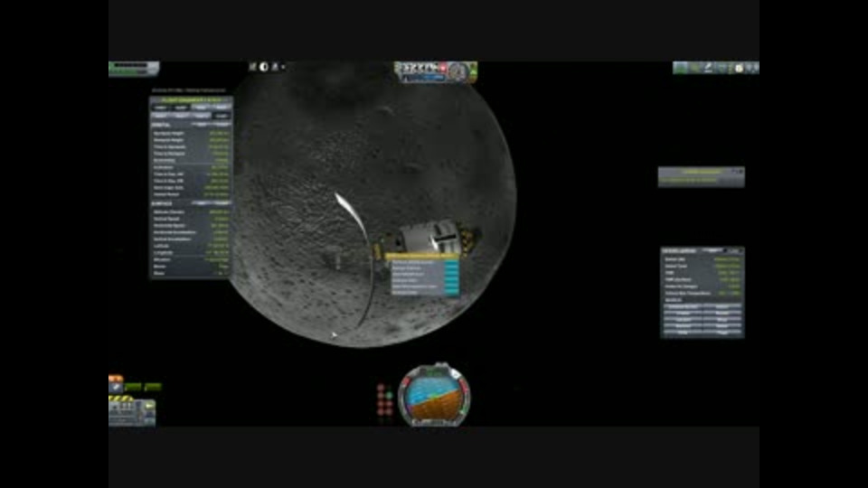Click the Orbital Period readout row
The width and height of the screenshot is (868, 488).
click(191, 195)
